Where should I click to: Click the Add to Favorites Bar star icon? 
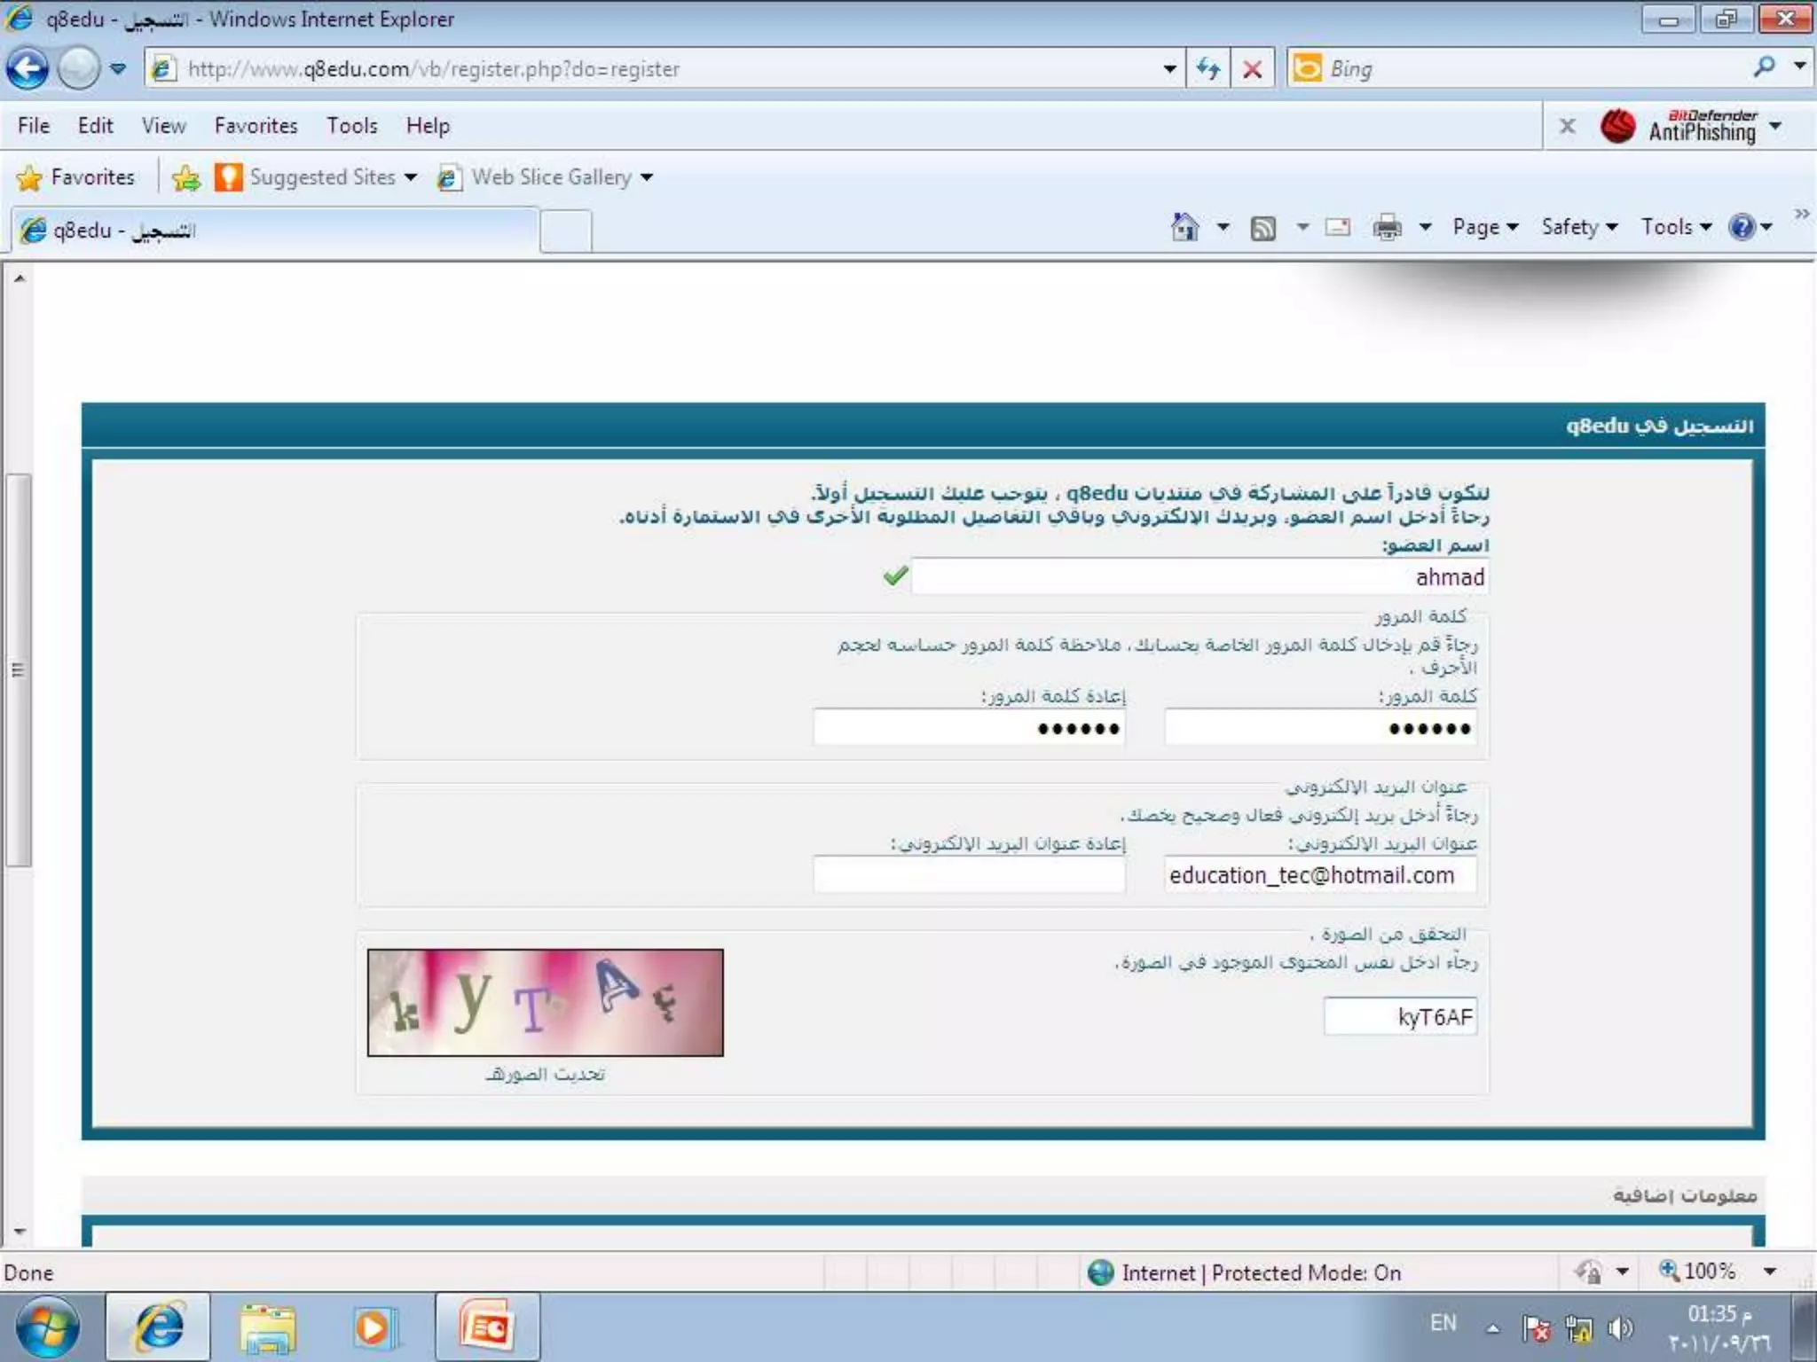186,177
